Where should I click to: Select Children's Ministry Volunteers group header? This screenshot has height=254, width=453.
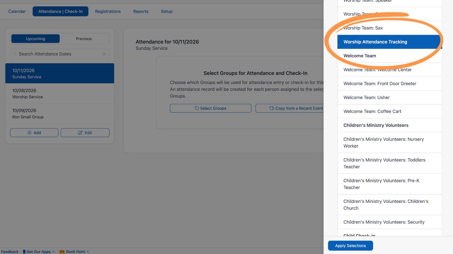[390, 125]
